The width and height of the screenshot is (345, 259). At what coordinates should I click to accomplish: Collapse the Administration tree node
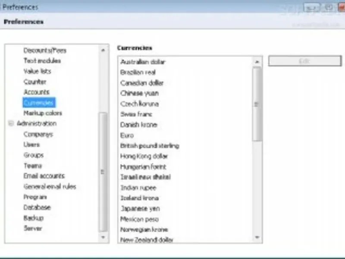pos(11,123)
